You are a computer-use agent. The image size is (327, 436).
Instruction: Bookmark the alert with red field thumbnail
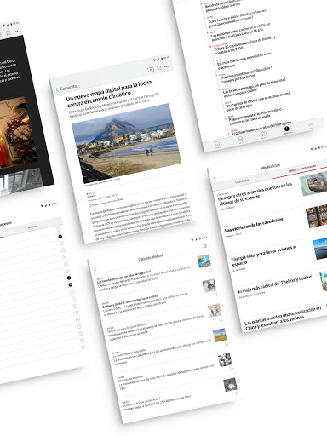227,344
